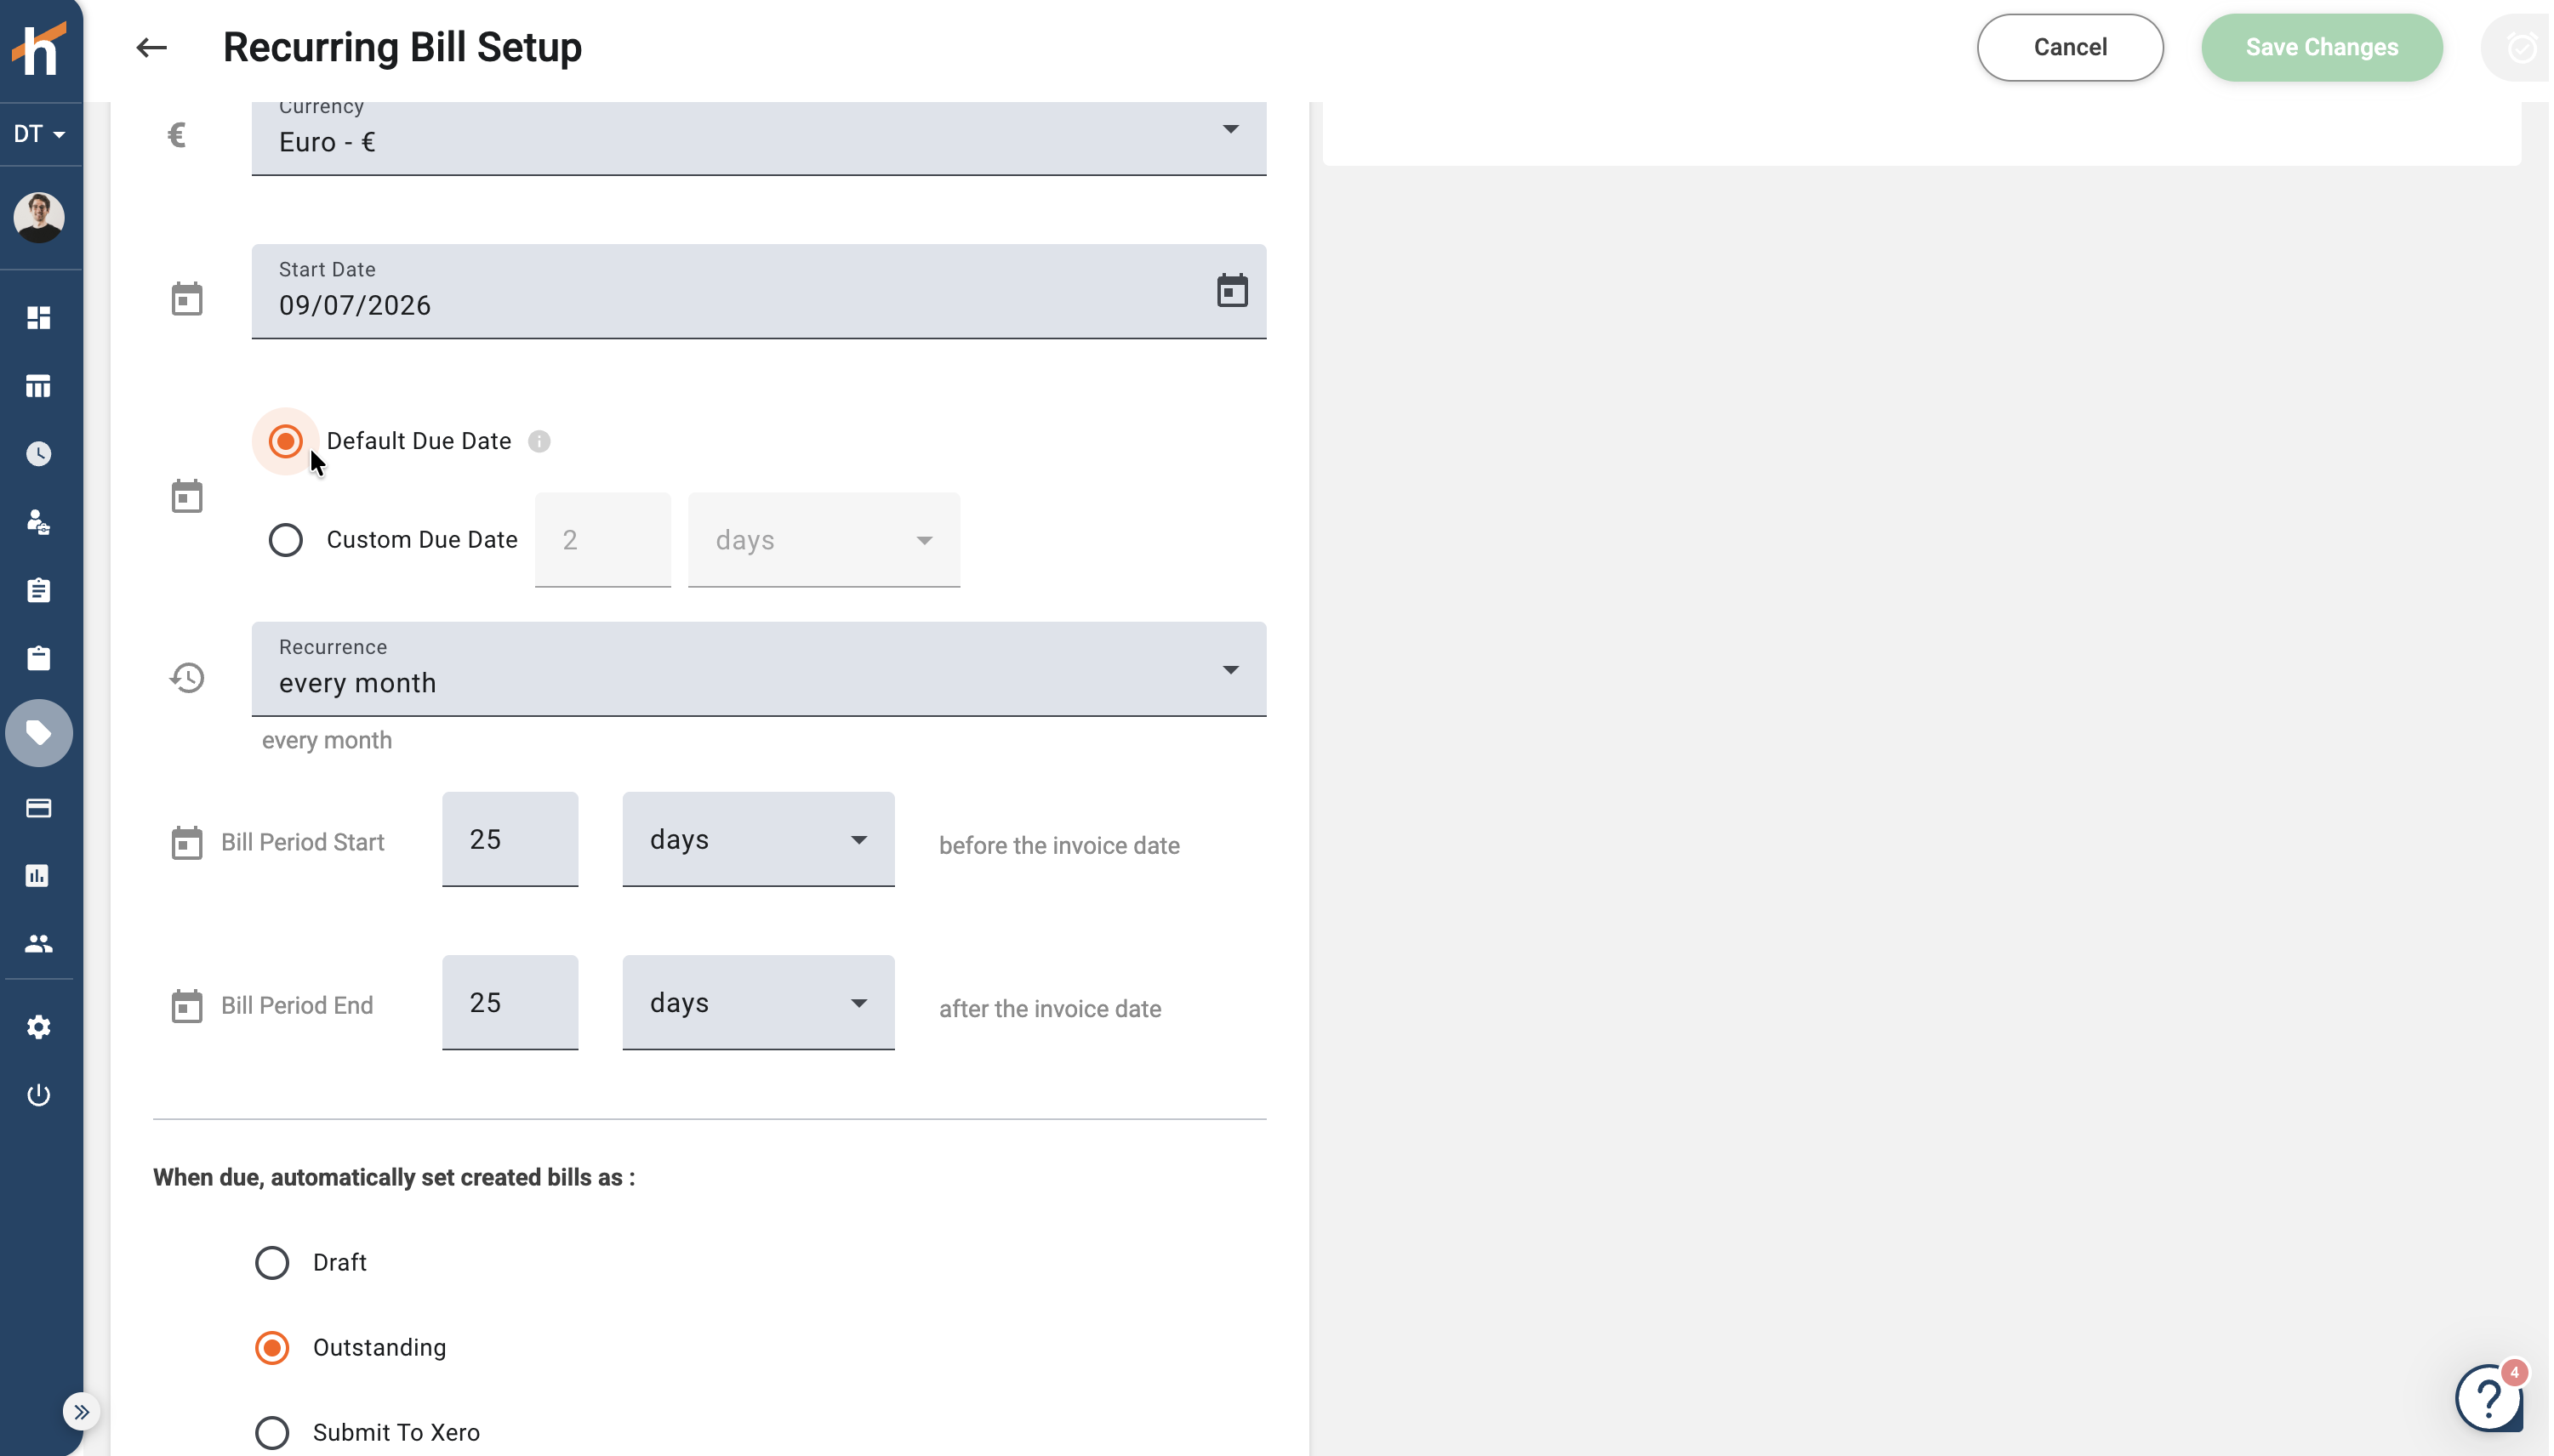Select Default Due Date radio button
The width and height of the screenshot is (2554, 1456).
[x=285, y=441]
